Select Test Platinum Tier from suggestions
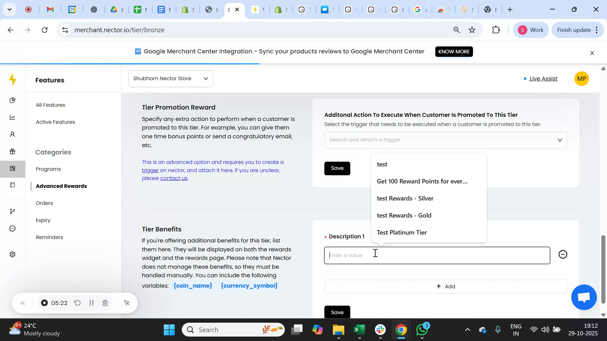 pos(402,232)
